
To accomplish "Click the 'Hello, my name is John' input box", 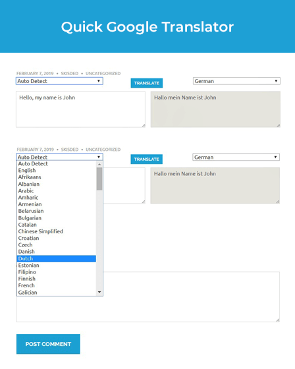I will (81, 109).
